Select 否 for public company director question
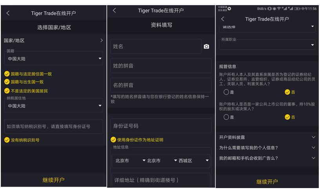The height and width of the screenshot is (192, 320). (287, 117)
